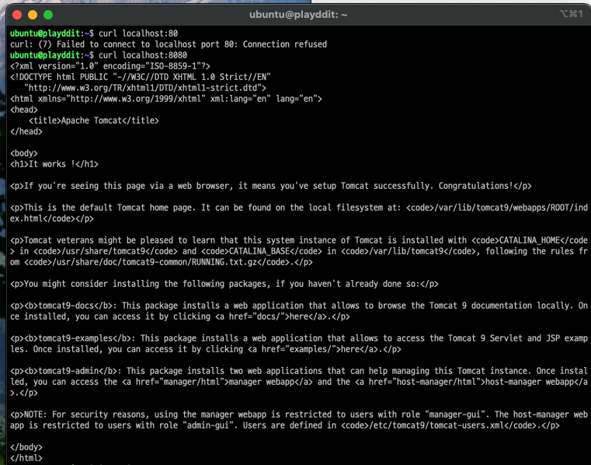Screen dimensions: 591x465
Task: Click the opening <body> tag
Action: pyautogui.click(x=24, y=153)
